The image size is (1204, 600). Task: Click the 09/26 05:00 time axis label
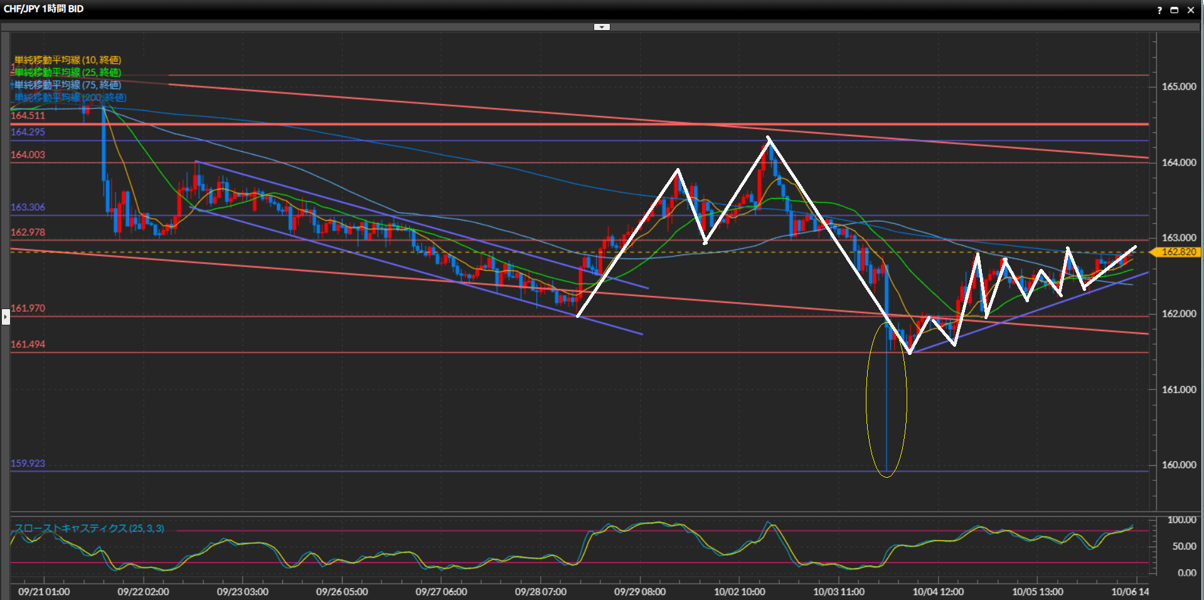pos(342,592)
